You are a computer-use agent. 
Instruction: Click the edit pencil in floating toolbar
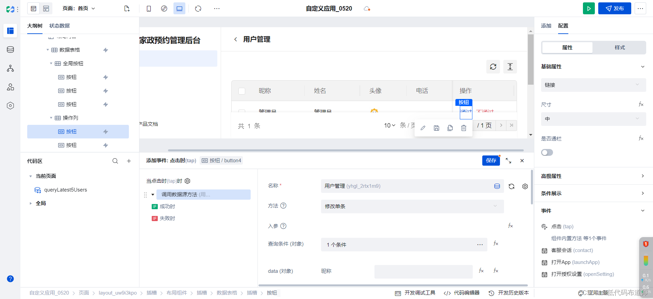pos(423,128)
